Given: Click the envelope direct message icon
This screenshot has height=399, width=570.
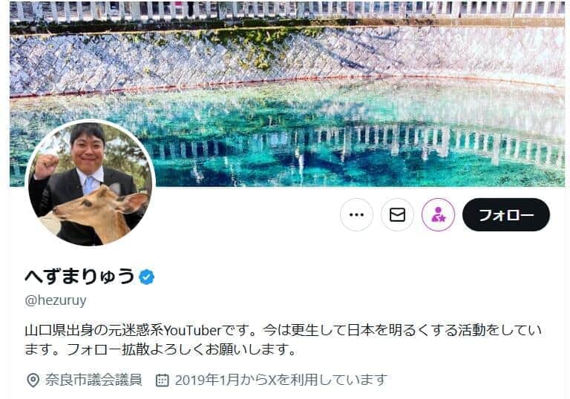Looking at the screenshot, I should click(397, 214).
